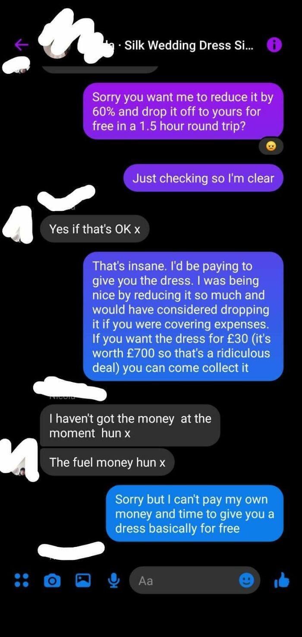Open the contact's avatar beside fuel message
Screen dimensions: 302x637
pyautogui.click(x=21, y=469)
